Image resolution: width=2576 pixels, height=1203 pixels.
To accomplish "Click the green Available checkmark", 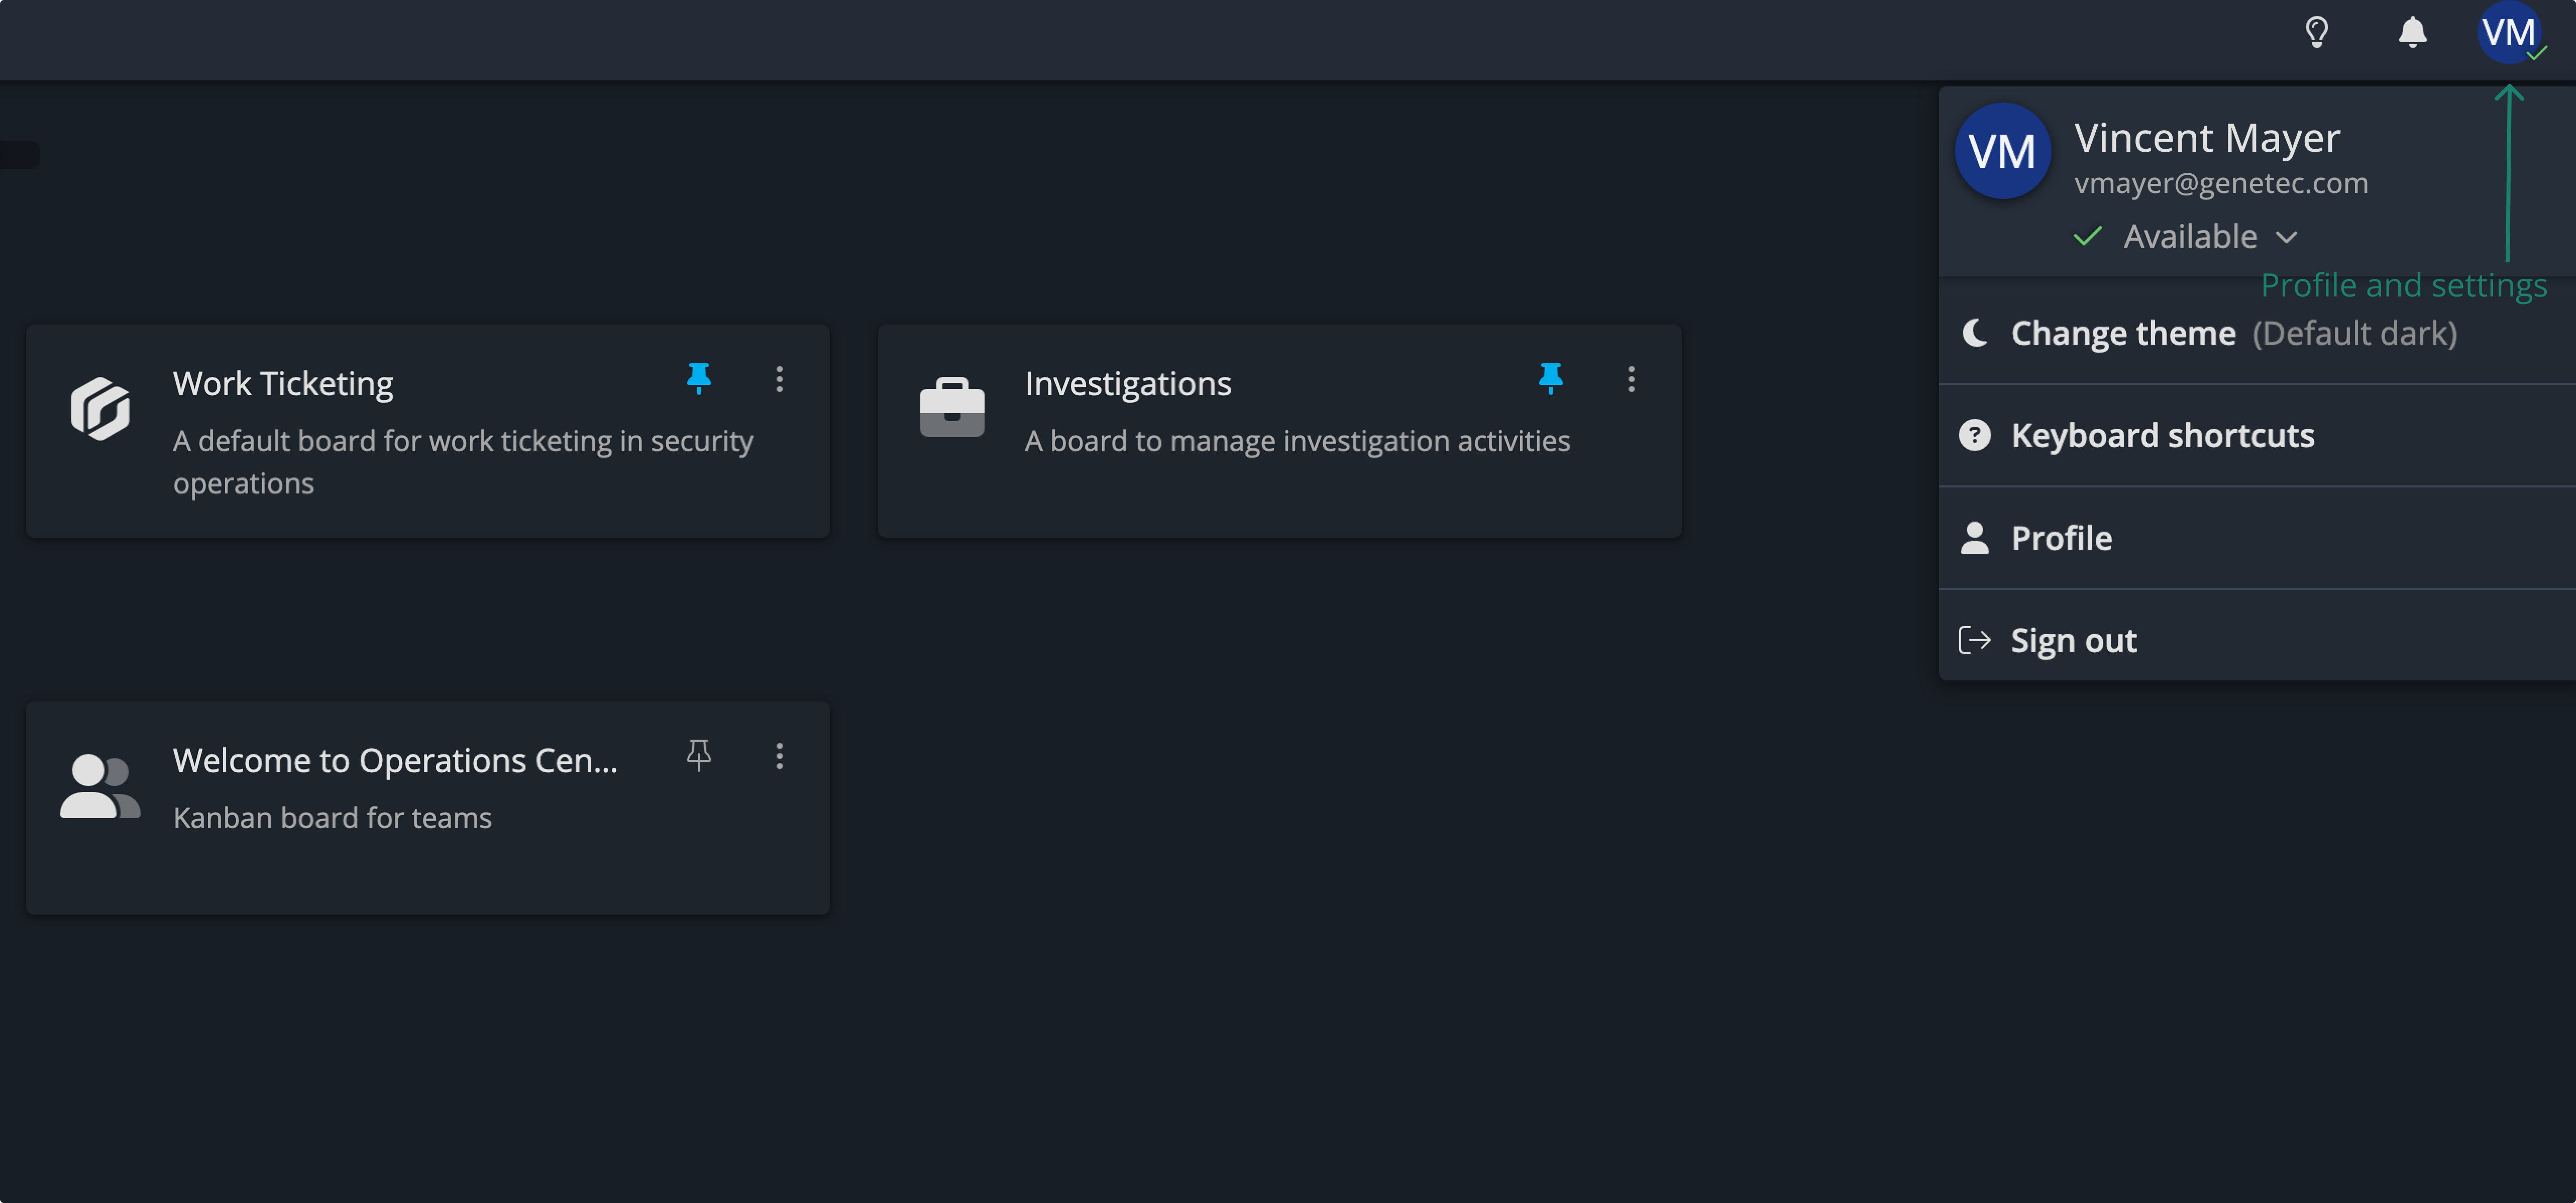I will [x=2087, y=236].
